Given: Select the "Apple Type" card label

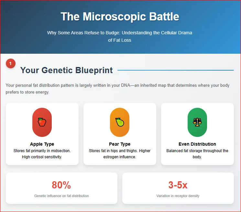Looking at the screenshot, I should click(x=42, y=144).
